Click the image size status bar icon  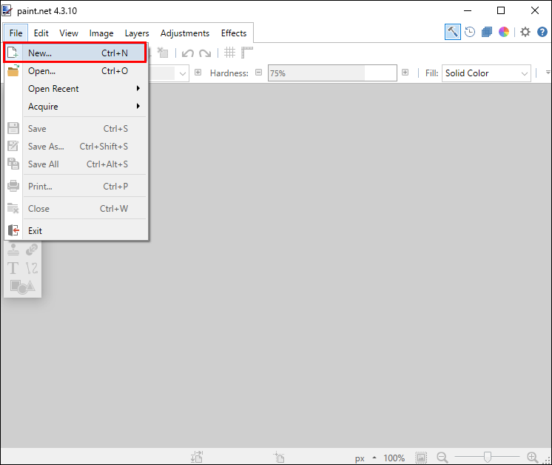197,457
